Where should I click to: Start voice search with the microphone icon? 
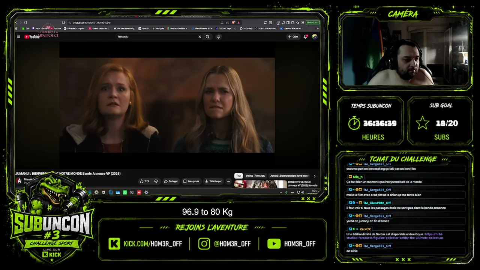tap(218, 37)
